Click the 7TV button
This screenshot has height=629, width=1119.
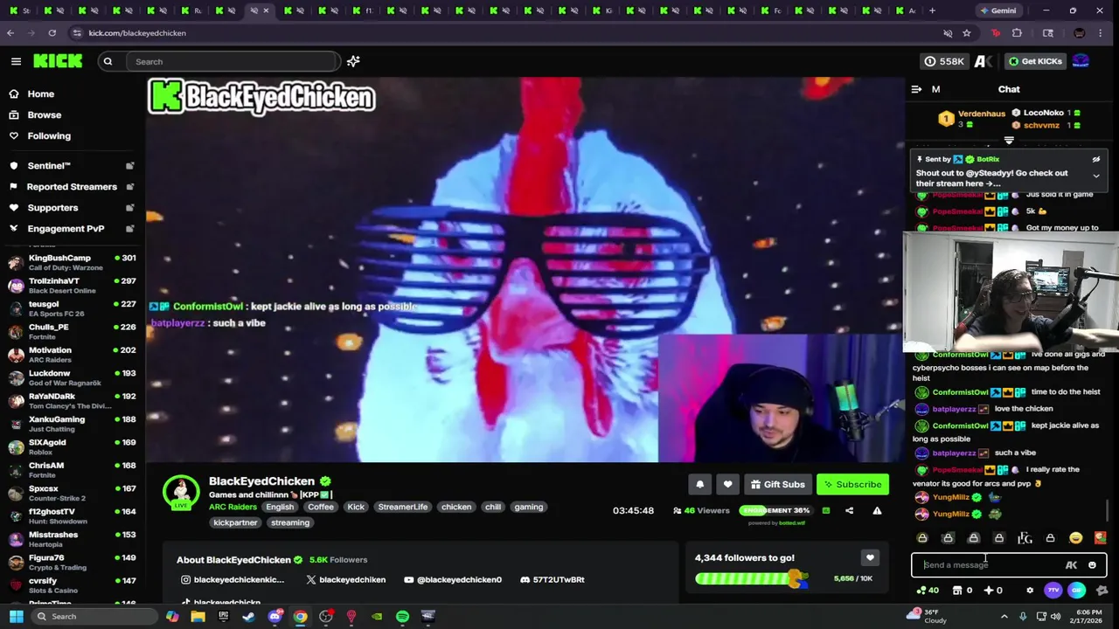click(x=1053, y=591)
